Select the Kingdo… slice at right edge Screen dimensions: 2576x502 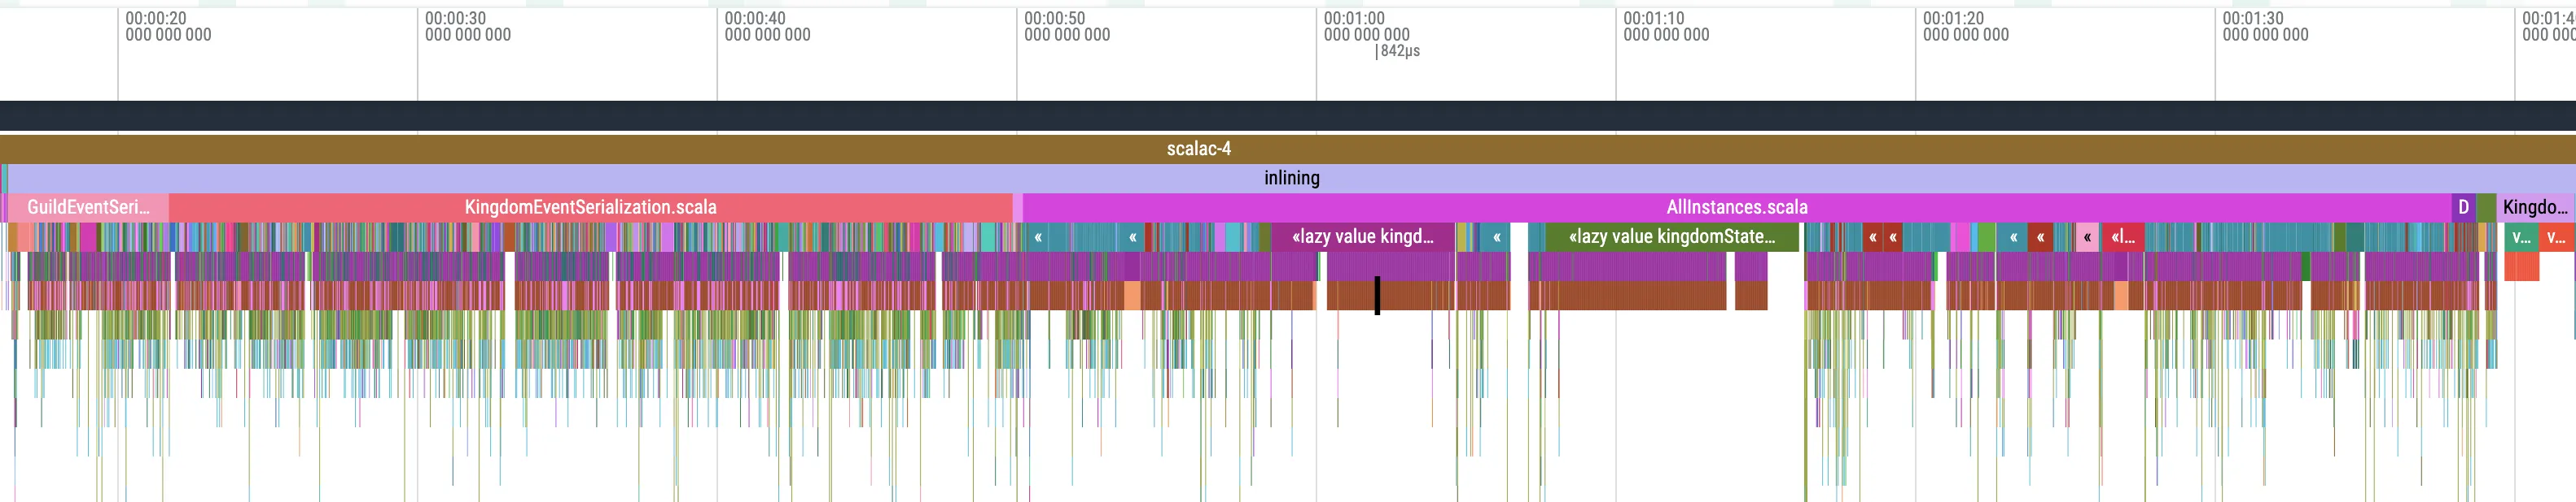(2535, 208)
